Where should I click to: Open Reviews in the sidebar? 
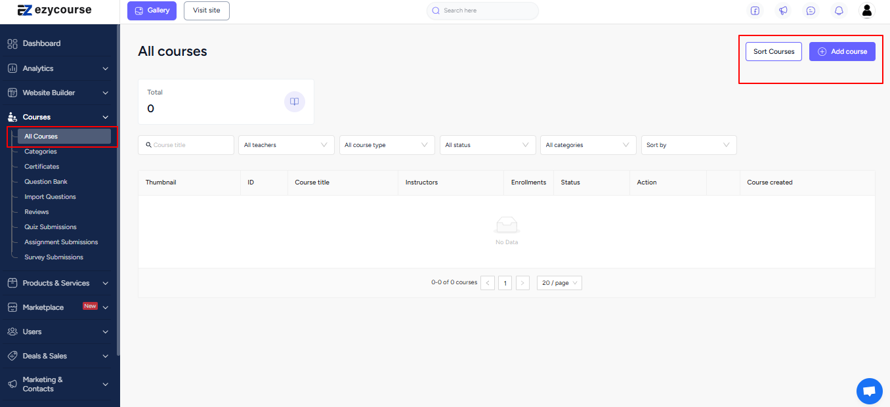coord(37,212)
